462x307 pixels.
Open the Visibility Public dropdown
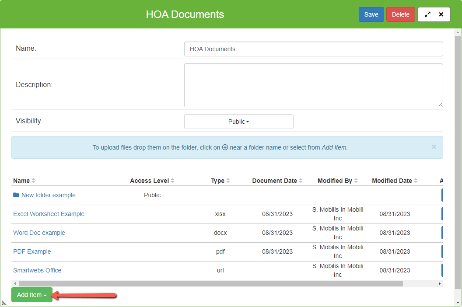click(239, 122)
